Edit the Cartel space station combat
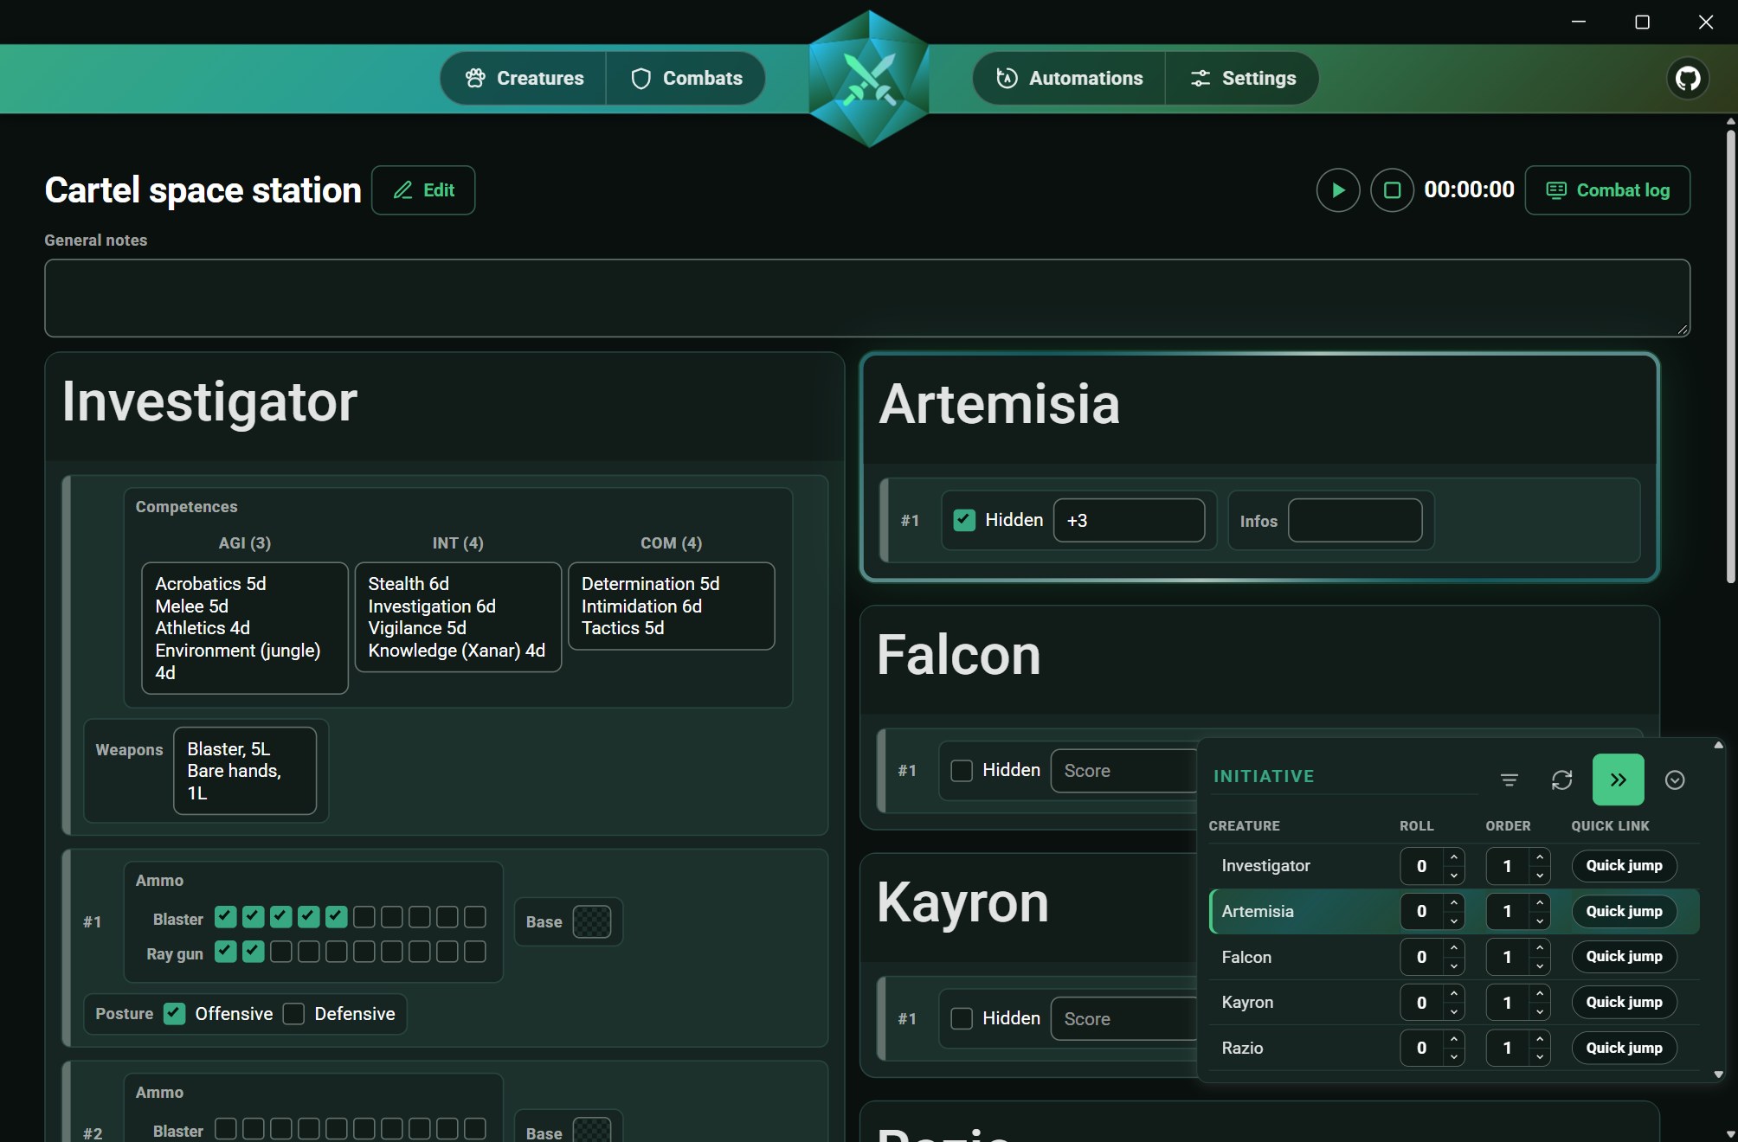 point(423,190)
